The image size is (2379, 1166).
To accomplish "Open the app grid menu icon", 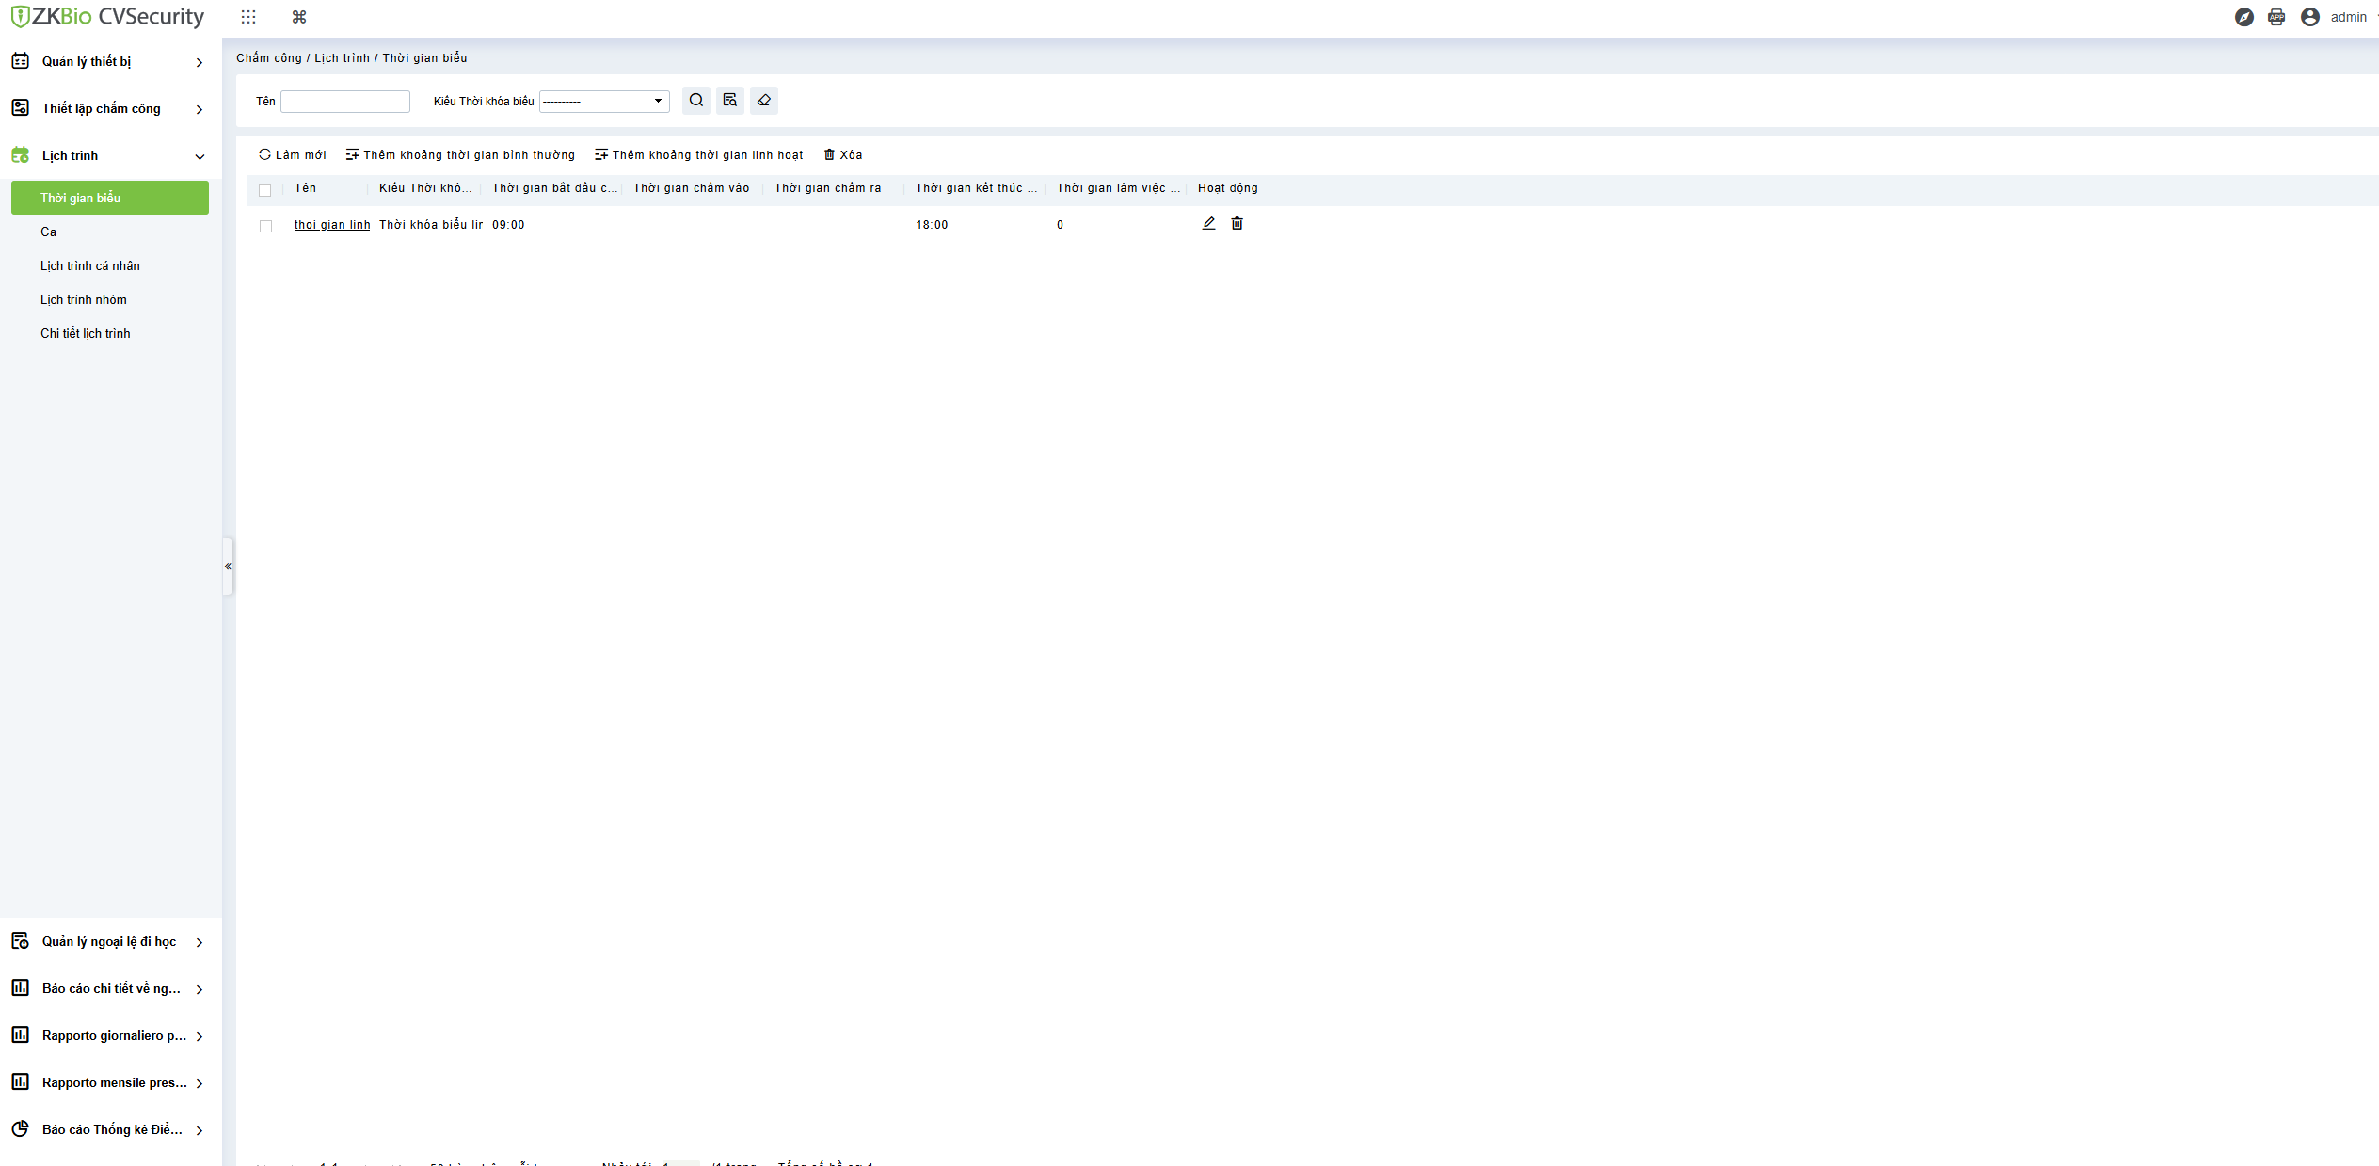I will click(248, 17).
